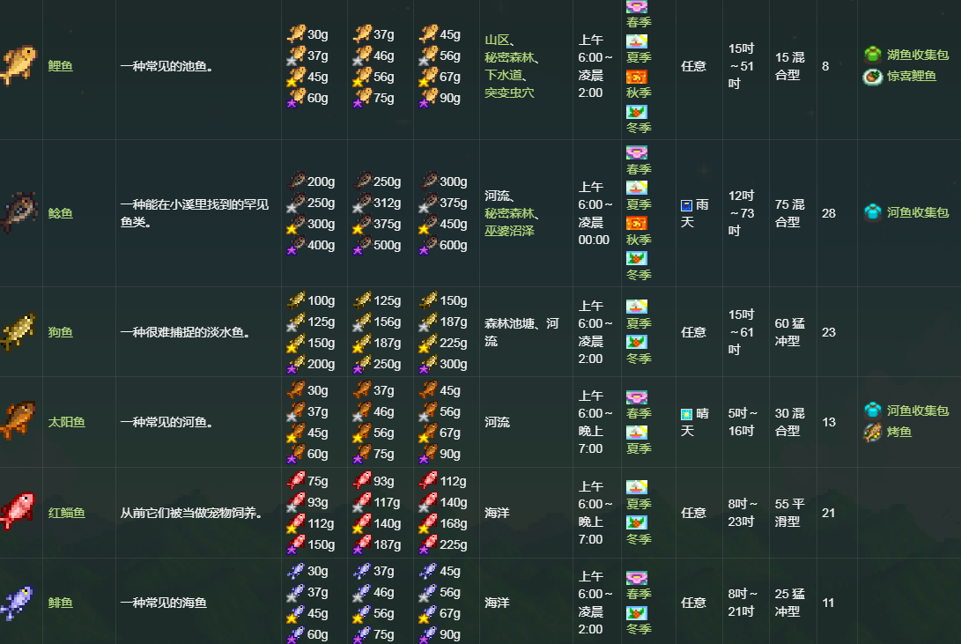This screenshot has width=961, height=644.
Task: Open the 鲤鱼 name link
Action: 61,66
